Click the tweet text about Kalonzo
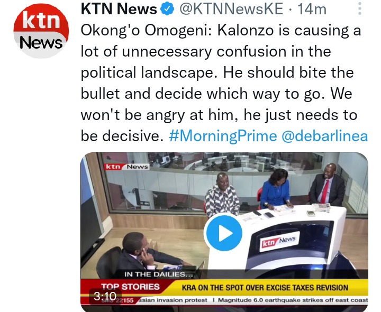The width and height of the screenshot is (381, 312). coord(221,83)
